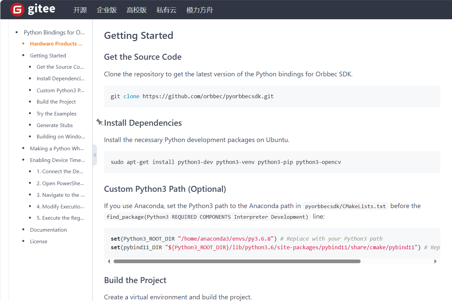Open 模力方舟 in the top navigation
Screen dimensions: 452x301
pyautogui.click(x=199, y=10)
